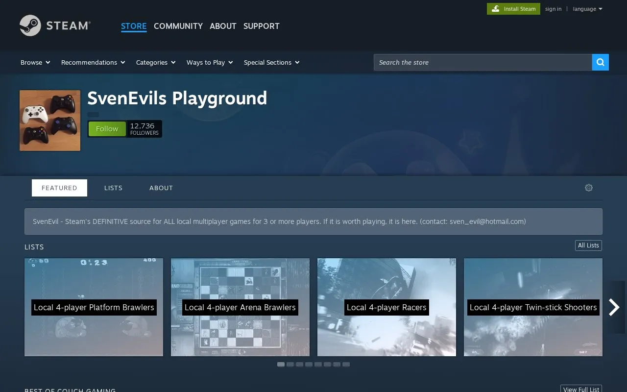Screen dimensions: 627x392
Task: Click the SvenEvil curator description text
Action: (279, 221)
